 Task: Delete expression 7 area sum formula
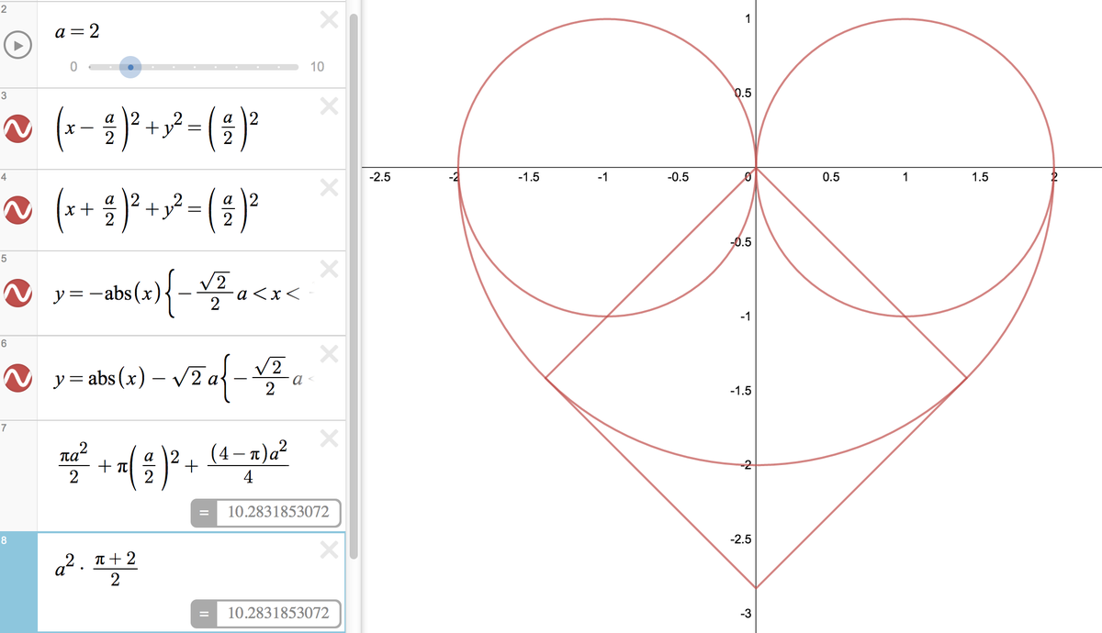coord(329,439)
